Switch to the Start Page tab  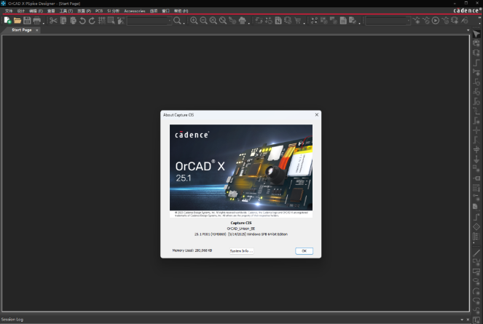tap(21, 30)
